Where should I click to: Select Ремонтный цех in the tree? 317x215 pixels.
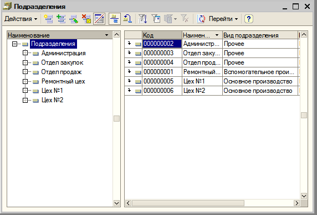point(63,81)
